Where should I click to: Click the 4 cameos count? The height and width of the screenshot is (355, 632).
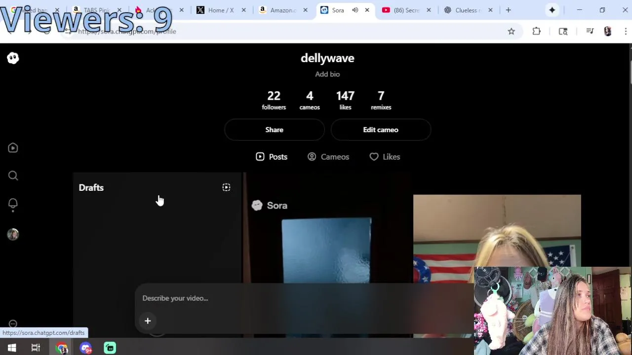point(310,100)
